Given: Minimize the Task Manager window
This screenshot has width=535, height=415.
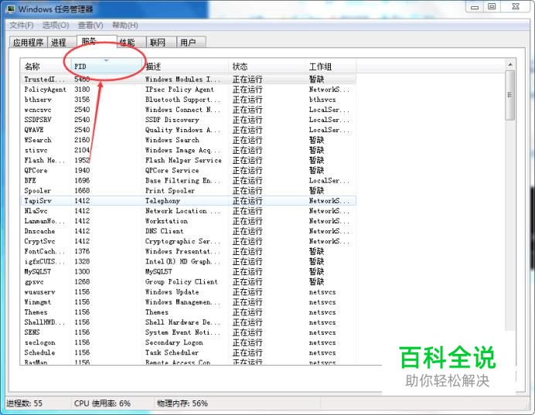Looking at the screenshot, I should point(475,6).
